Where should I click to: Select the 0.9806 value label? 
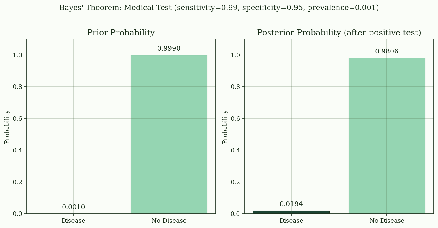coord(387,51)
